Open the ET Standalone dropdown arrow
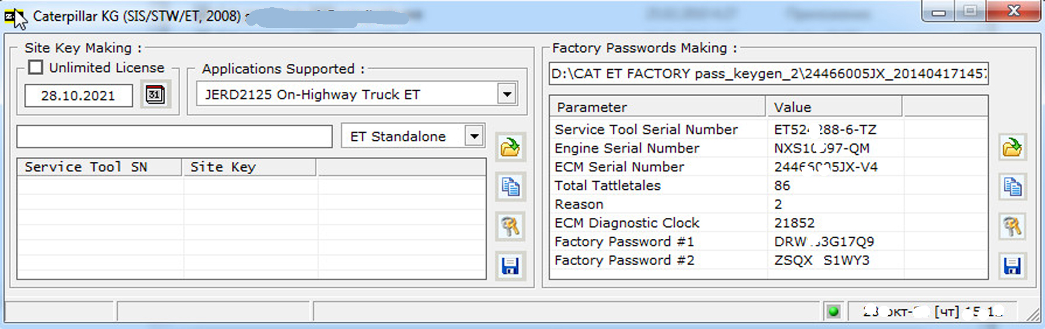Viewport: 1045px width, 329px height. pos(474,136)
